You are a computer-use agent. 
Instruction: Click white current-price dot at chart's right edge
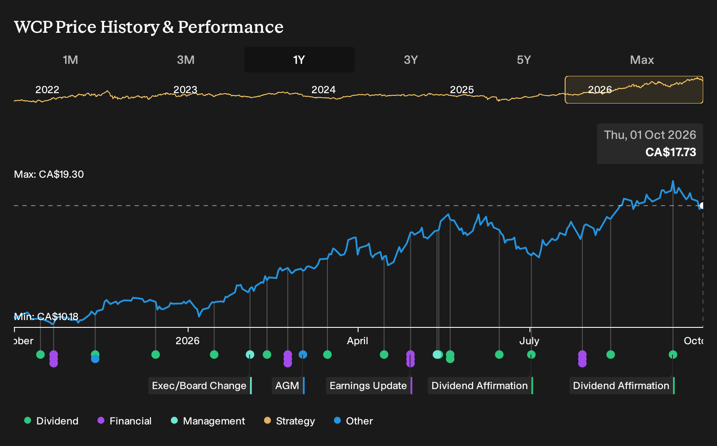pyautogui.click(x=702, y=206)
